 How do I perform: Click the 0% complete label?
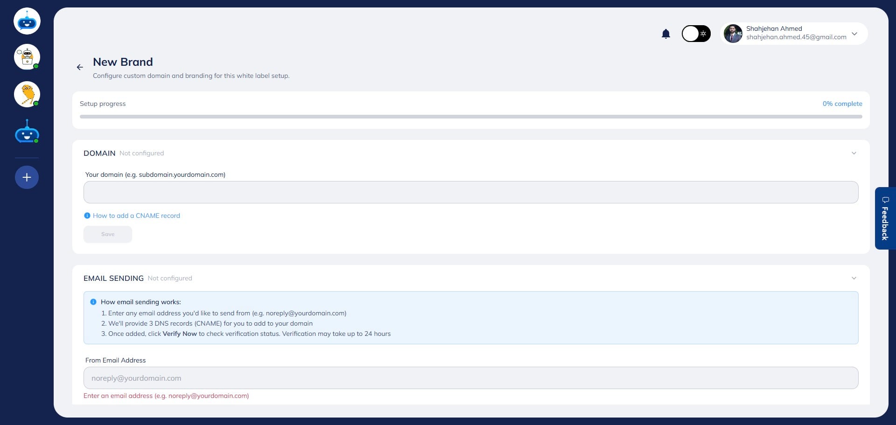842,104
